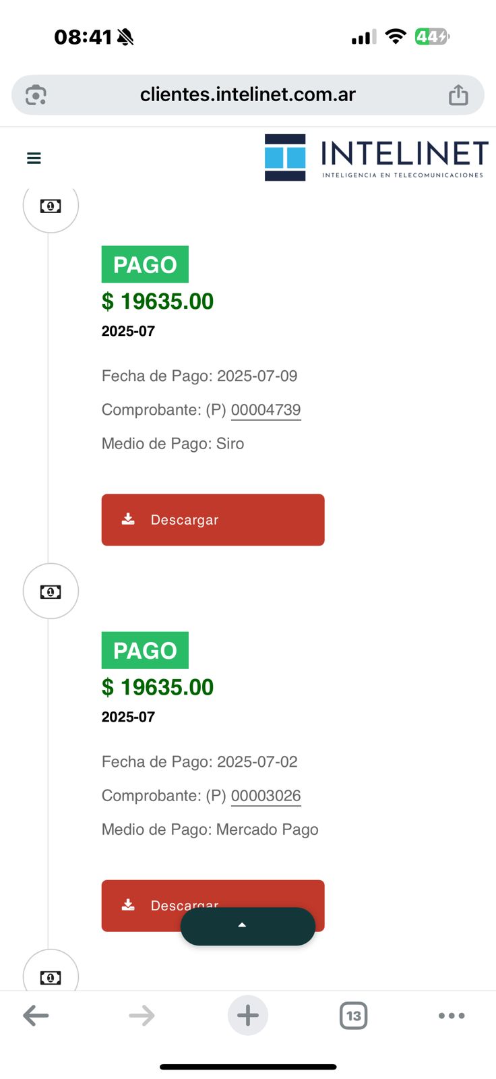Tap the clientes.intelinet.com.ar address field

[247, 95]
